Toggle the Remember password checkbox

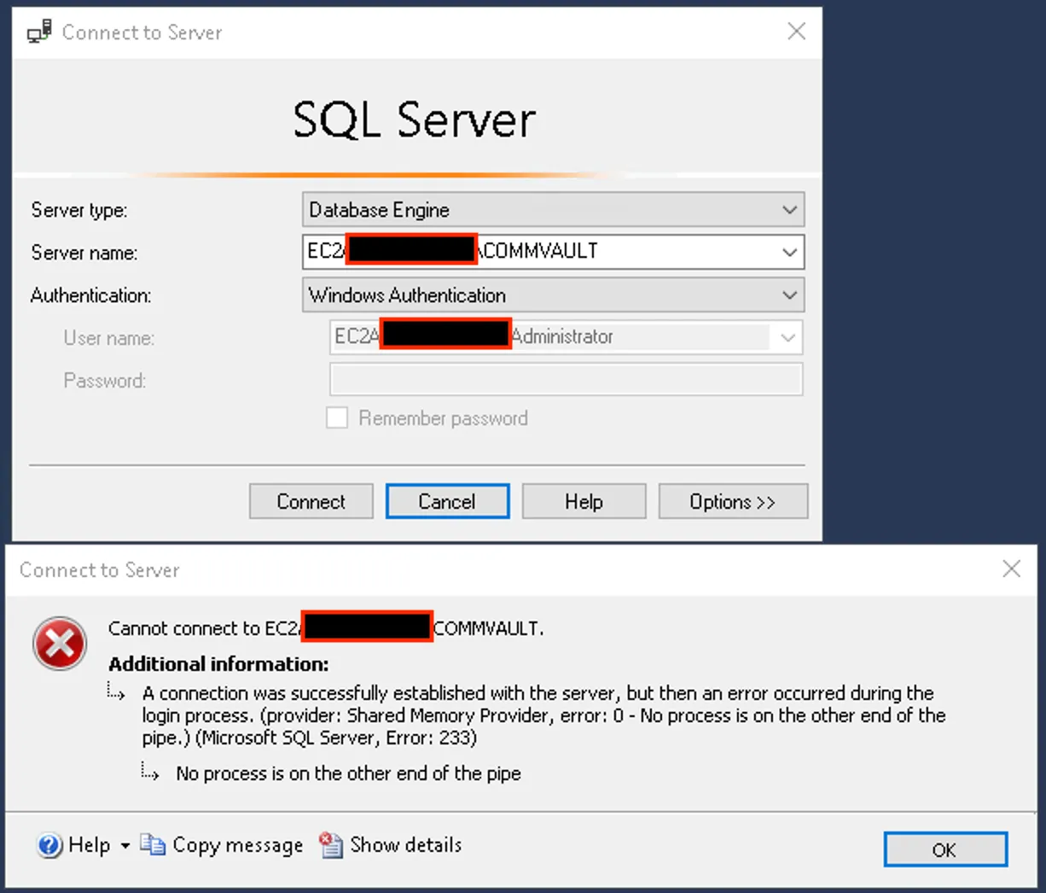click(x=338, y=418)
